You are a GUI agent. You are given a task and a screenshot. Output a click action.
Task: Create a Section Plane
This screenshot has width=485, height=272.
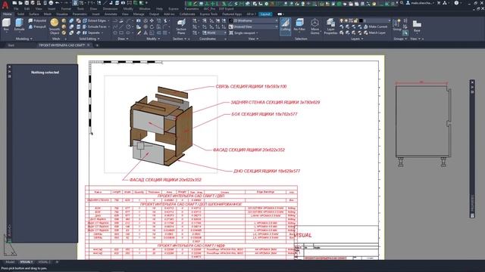click(181, 26)
